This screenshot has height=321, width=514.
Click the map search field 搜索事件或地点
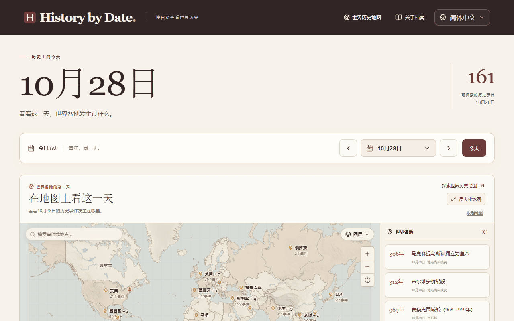coord(74,234)
